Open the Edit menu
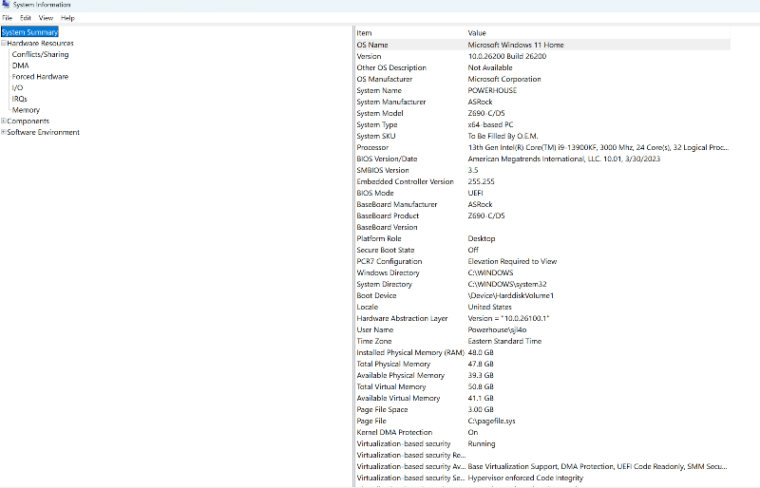Image resolution: width=760 pixels, height=488 pixels. 26,18
